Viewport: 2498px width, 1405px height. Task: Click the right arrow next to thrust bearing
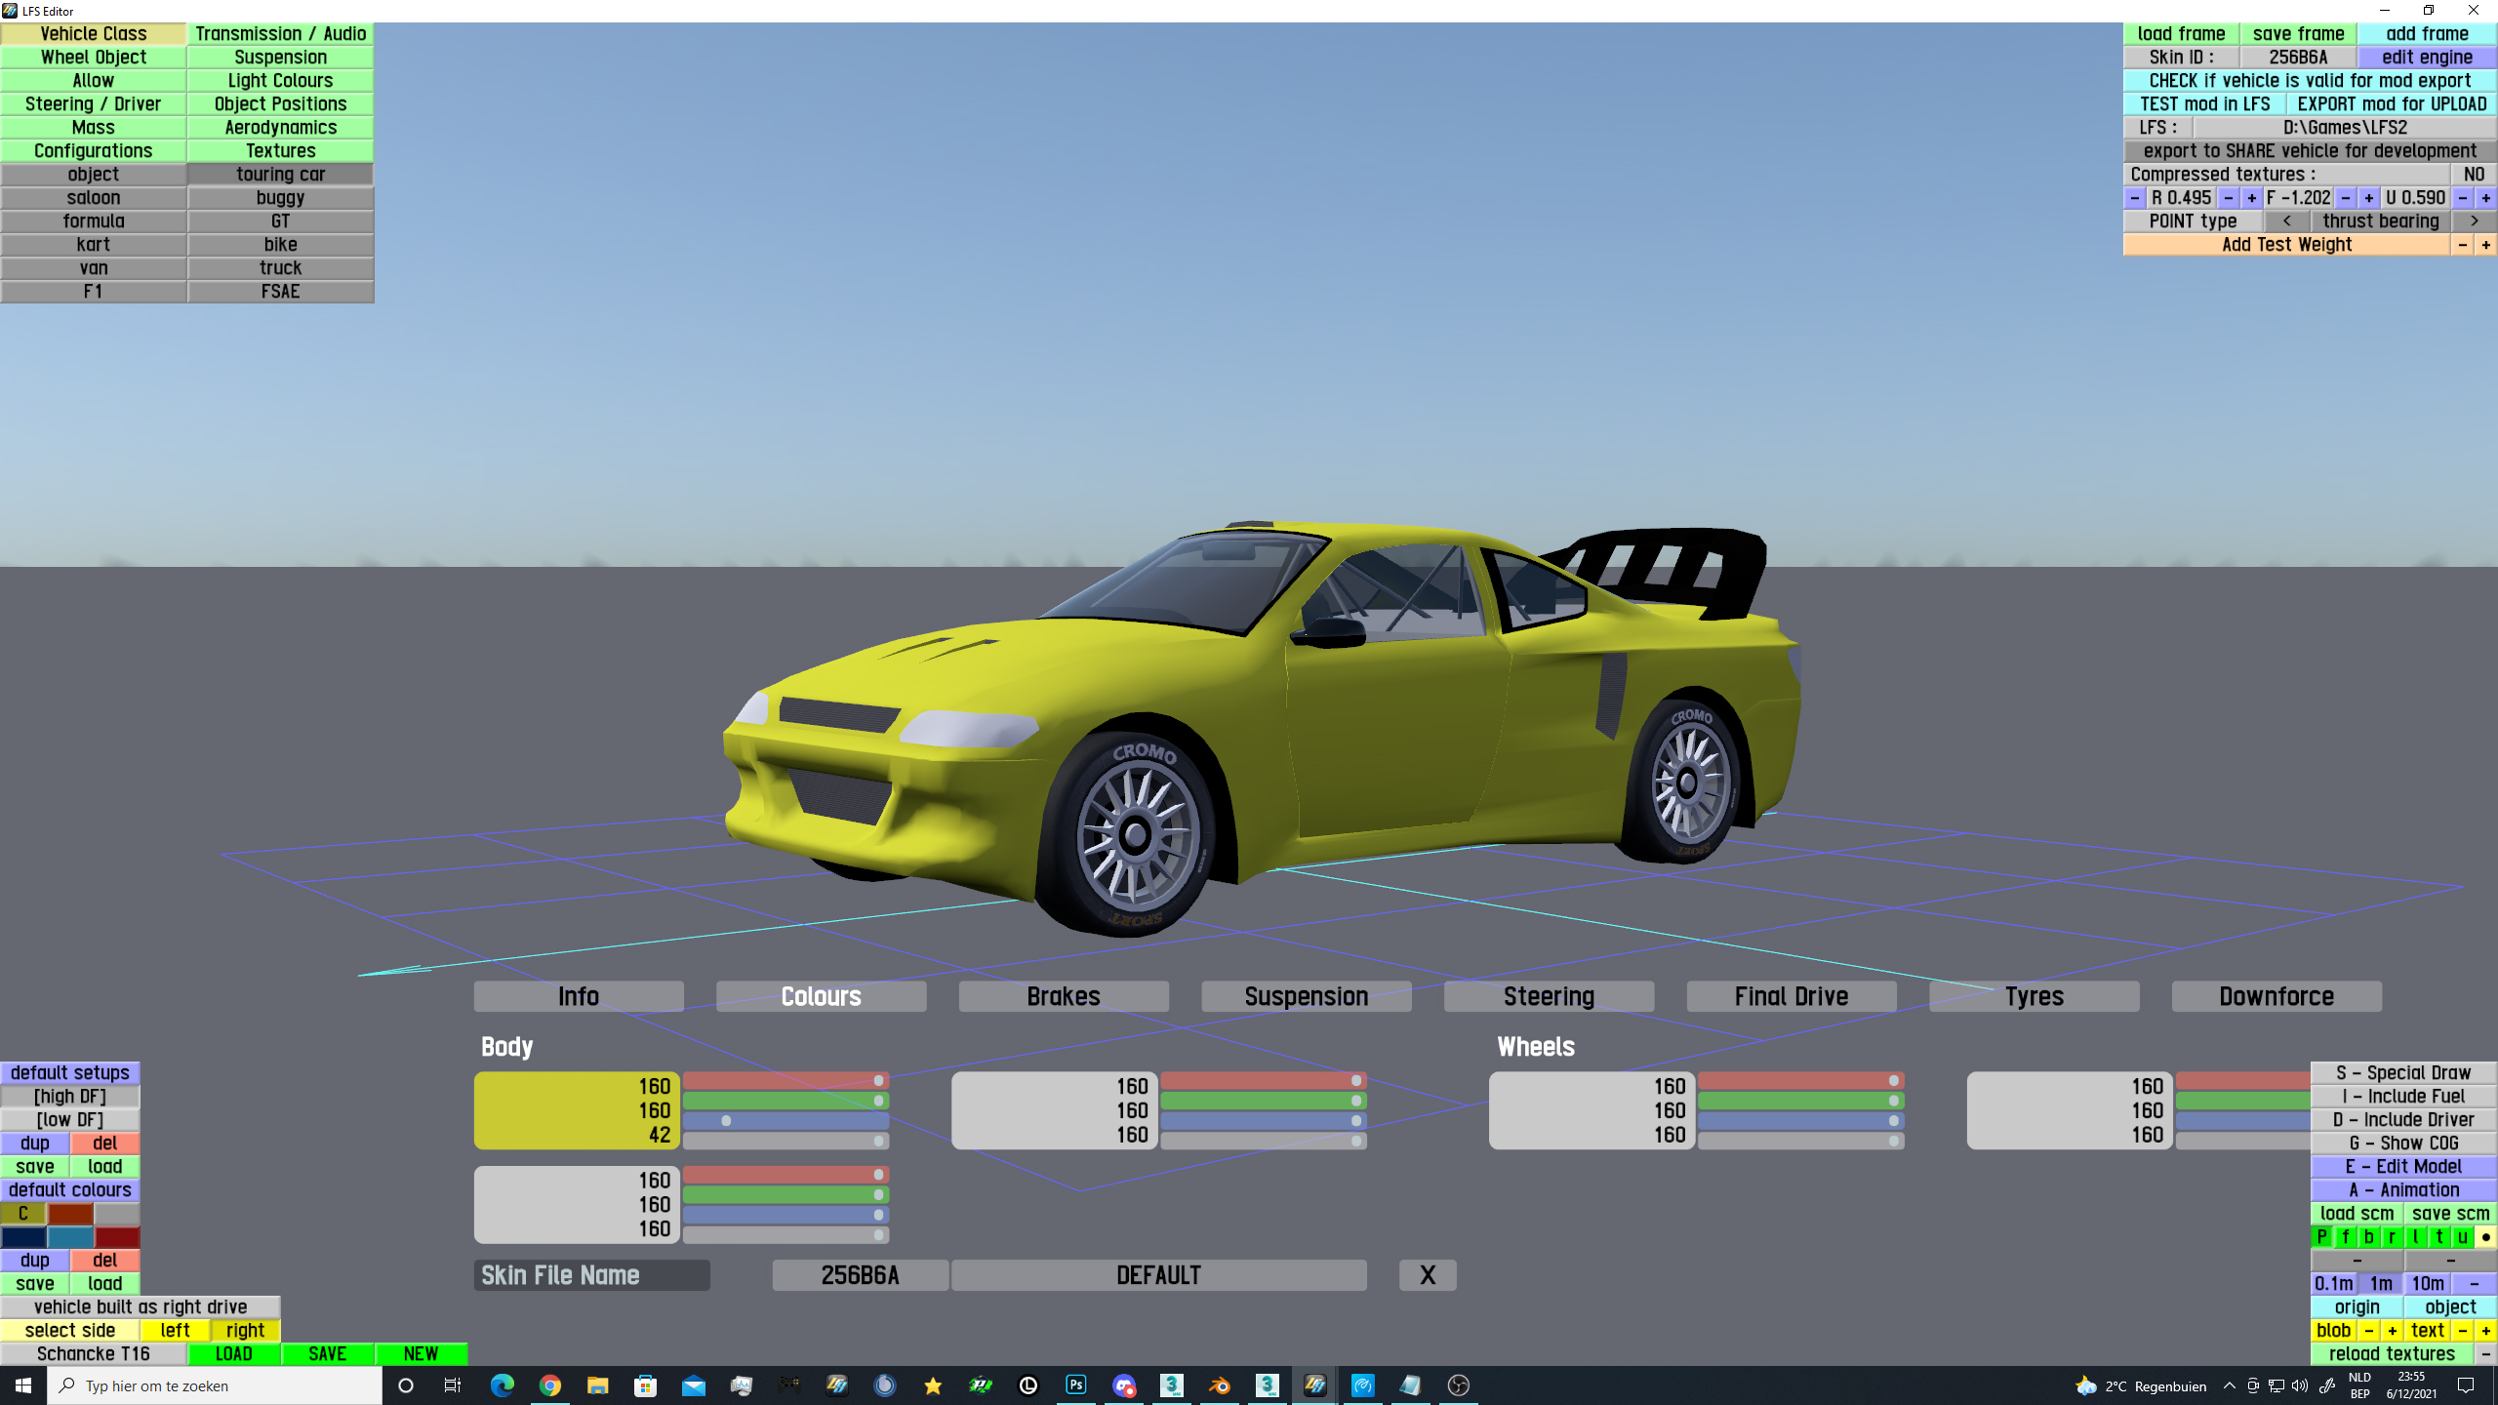[2474, 221]
